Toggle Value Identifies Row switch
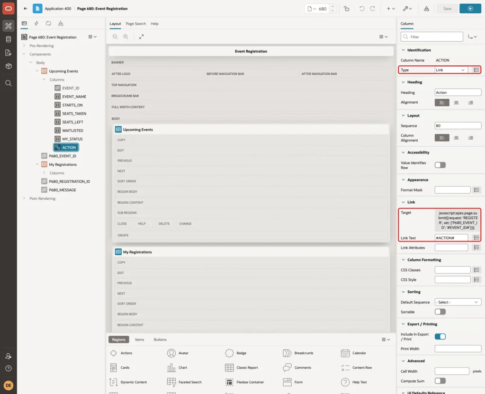485x394 pixels. 440,165
